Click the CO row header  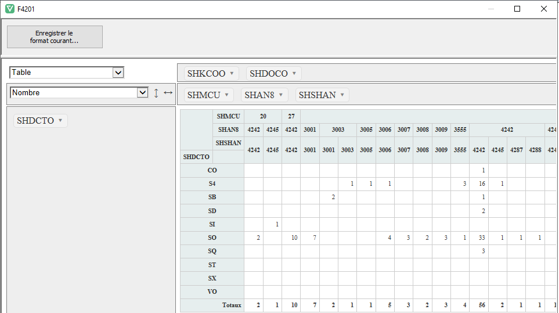(212, 170)
